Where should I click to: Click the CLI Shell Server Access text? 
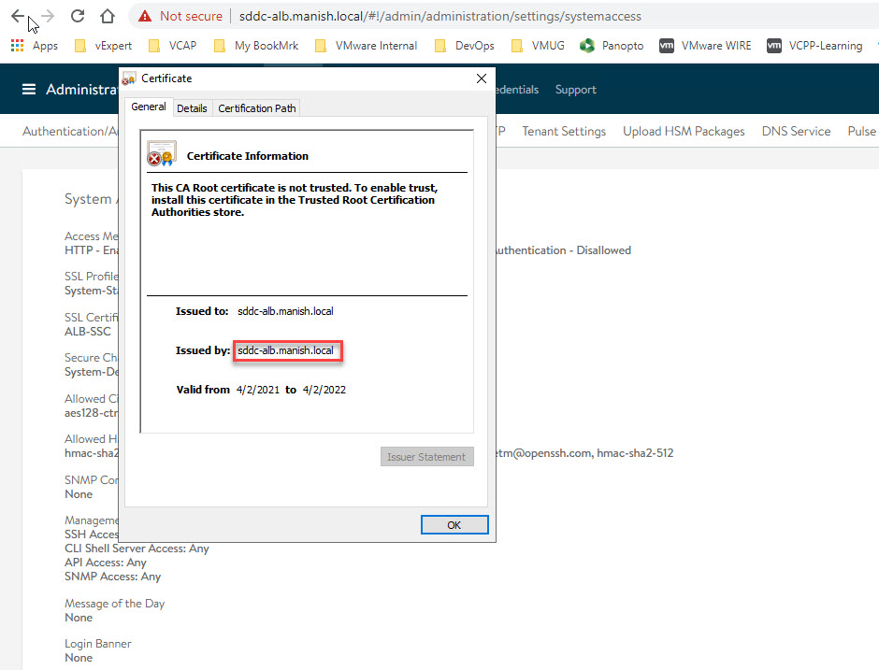[x=137, y=549]
